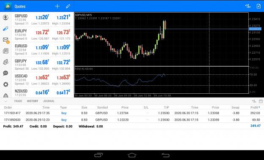This screenshot has width=264, height=160.
Task: Sort history by Profit column header
Action: click(x=255, y=107)
